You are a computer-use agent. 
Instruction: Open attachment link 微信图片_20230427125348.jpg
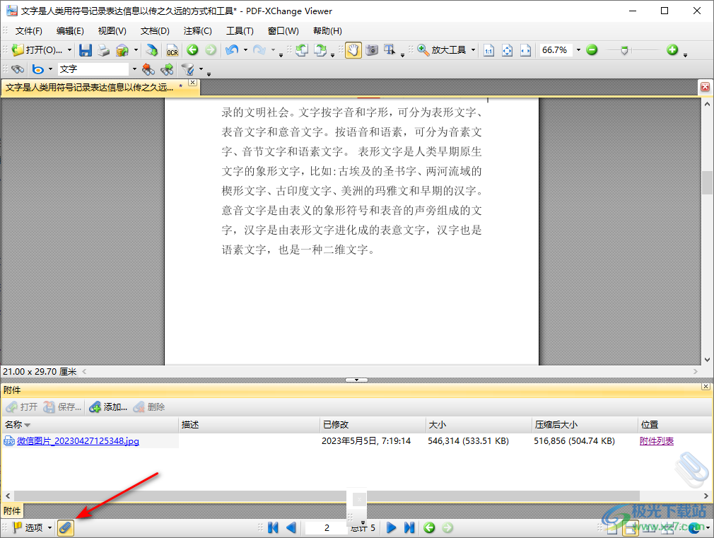click(x=78, y=441)
